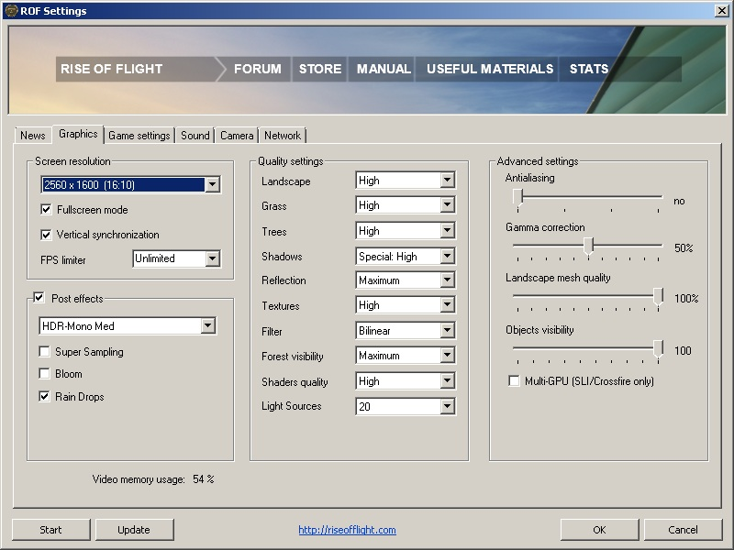The width and height of the screenshot is (734, 550).
Task: Click the ROF Settings title bar icon
Action: [11, 11]
